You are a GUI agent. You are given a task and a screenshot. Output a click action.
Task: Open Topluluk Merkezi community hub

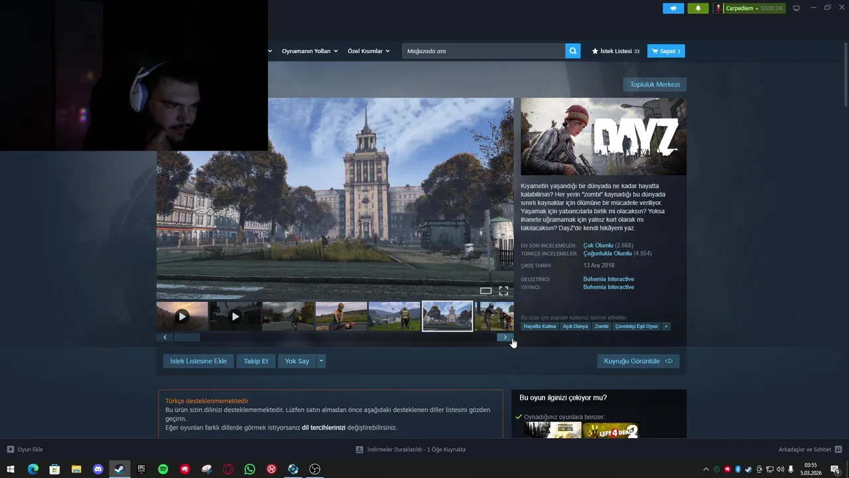click(655, 84)
